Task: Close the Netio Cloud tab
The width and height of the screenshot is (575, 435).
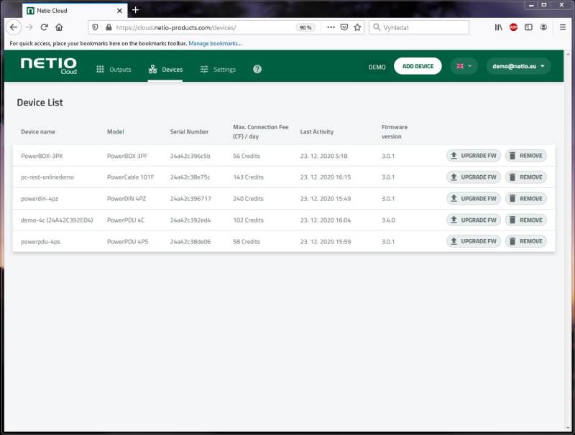Action: point(119,11)
